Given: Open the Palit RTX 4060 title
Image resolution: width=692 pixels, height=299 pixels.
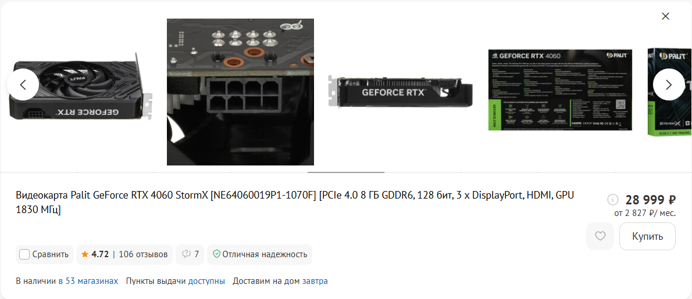Looking at the screenshot, I should click(295, 202).
